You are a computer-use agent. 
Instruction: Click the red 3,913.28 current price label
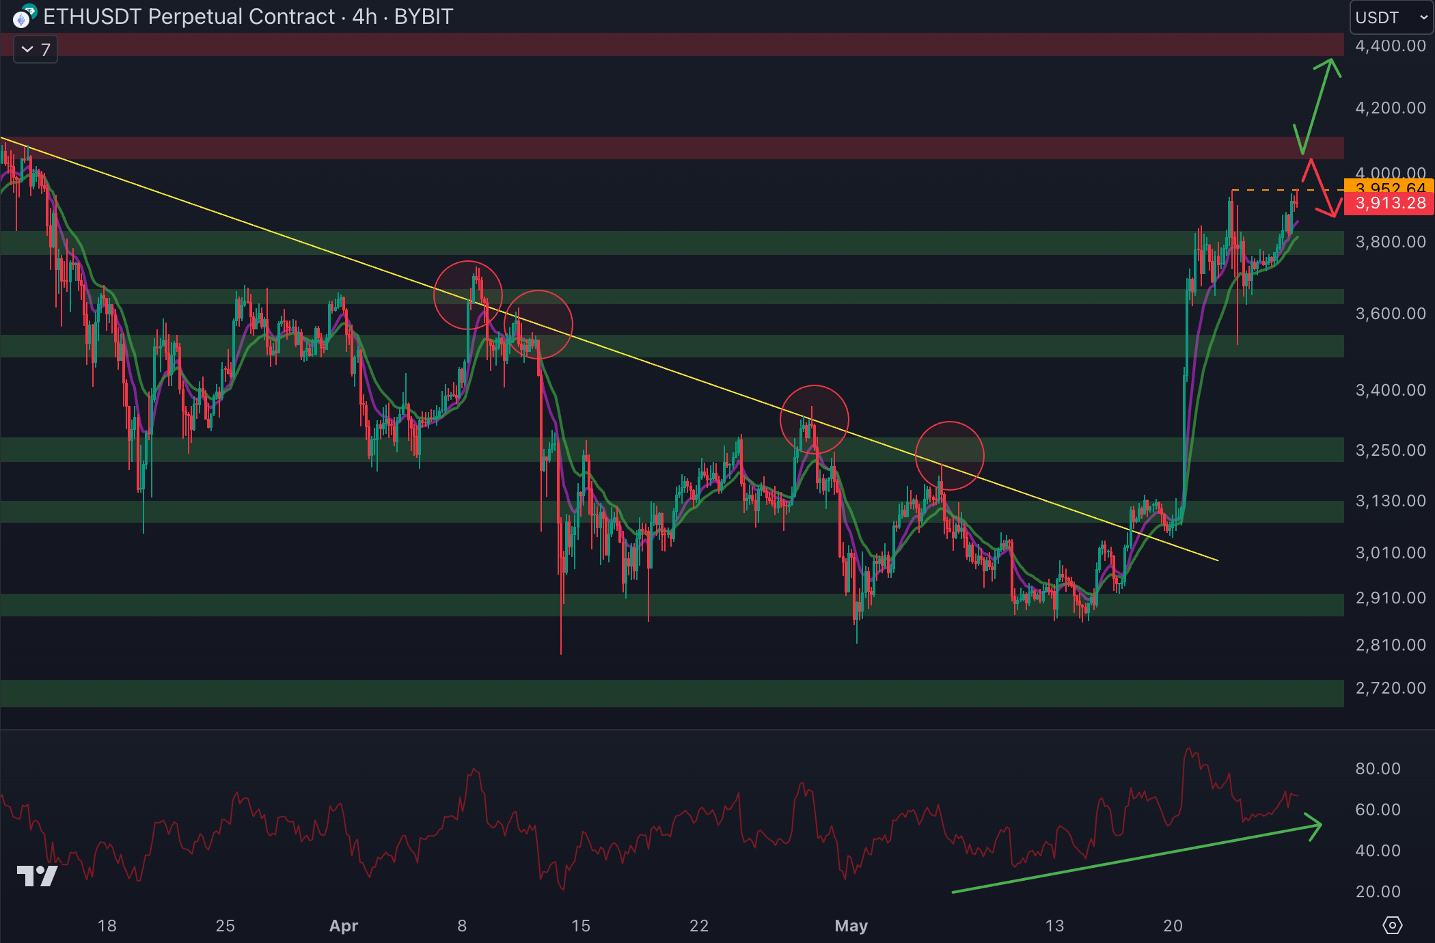(1389, 204)
